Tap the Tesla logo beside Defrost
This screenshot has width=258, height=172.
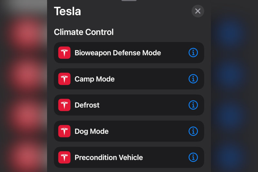(64, 105)
